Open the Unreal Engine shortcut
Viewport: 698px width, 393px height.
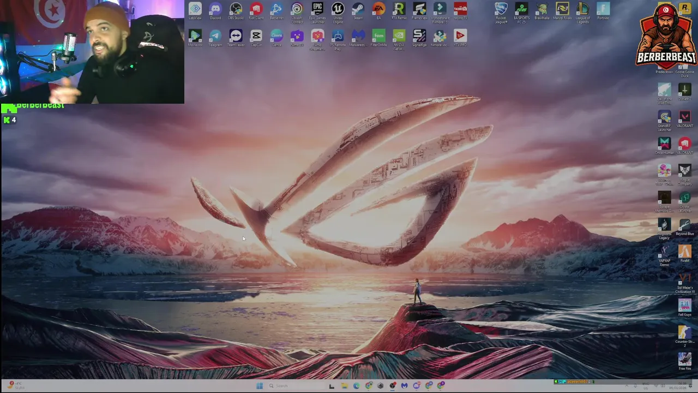(338, 12)
